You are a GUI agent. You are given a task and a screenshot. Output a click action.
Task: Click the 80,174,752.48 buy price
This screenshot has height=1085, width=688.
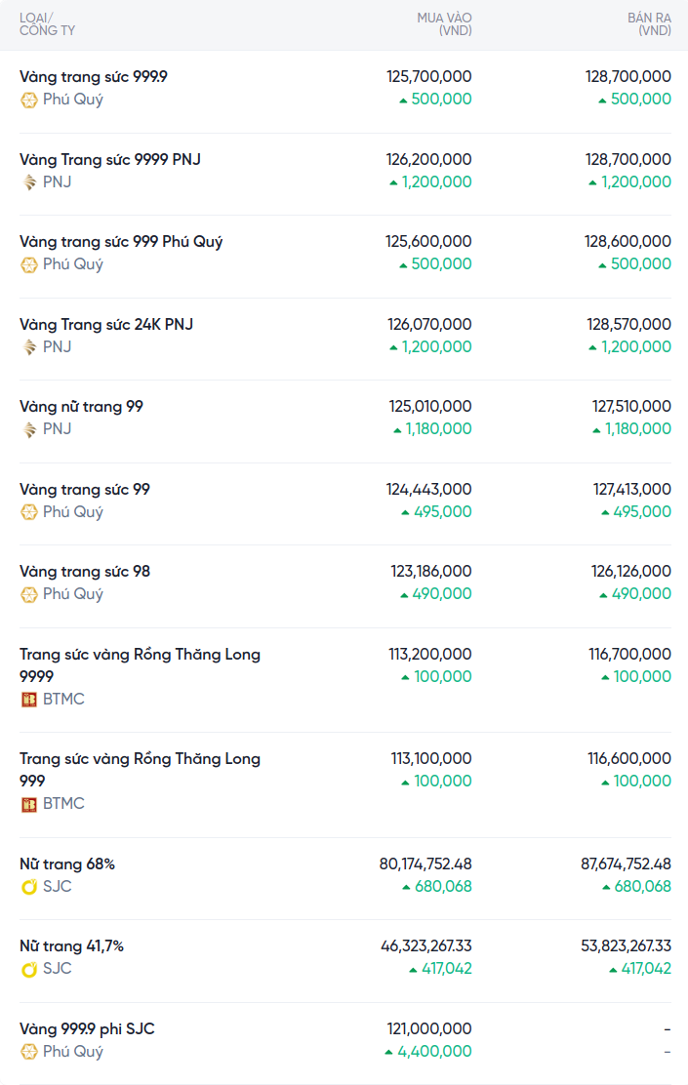[425, 864]
